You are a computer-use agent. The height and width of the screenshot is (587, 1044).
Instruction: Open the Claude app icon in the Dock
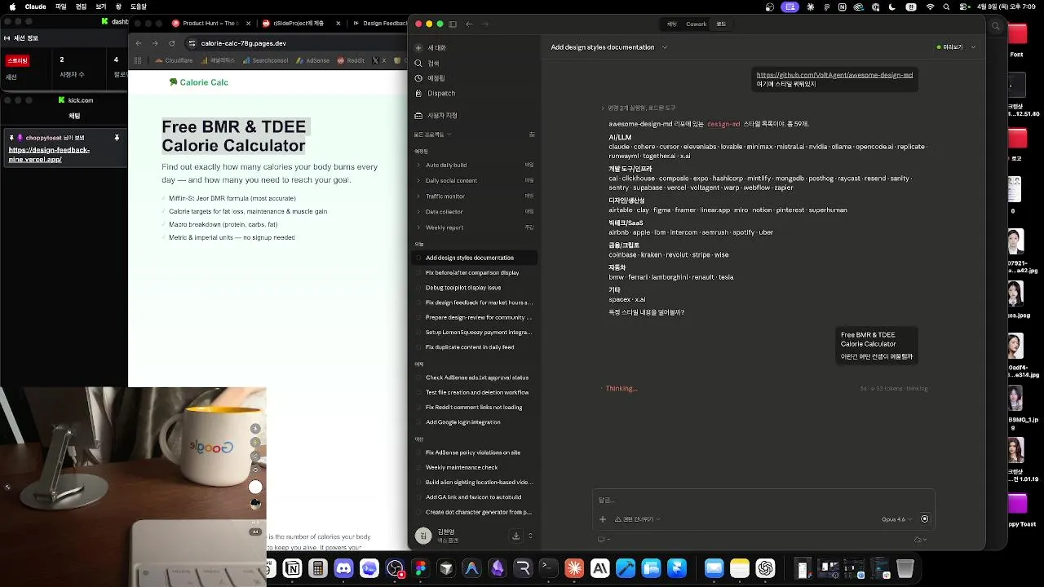574,569
